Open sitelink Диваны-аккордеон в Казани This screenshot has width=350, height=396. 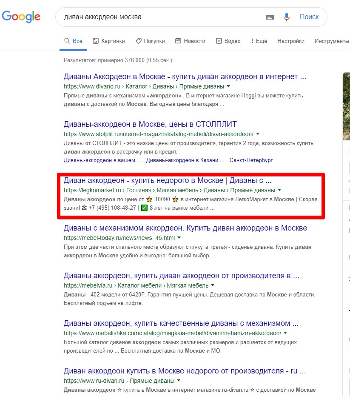coord(185,160)
